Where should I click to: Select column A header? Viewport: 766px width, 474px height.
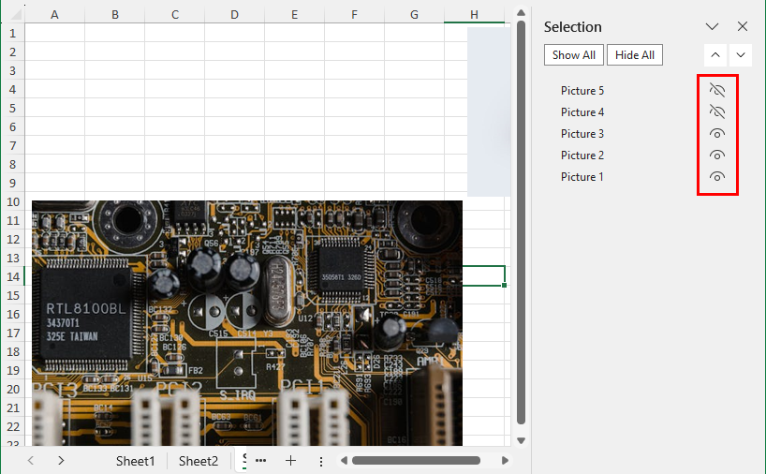[54, 15]
